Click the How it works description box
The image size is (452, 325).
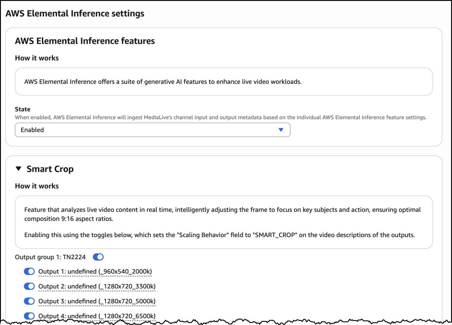pyautogui.click(x=223, y=82)
